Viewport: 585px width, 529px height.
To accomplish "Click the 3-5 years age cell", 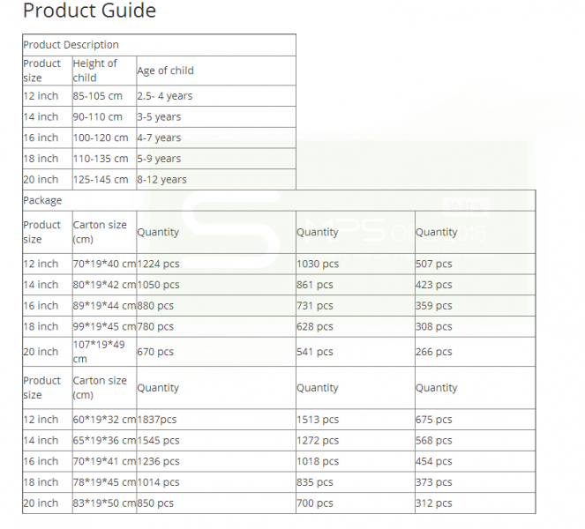I will pyautogui.click(x=159, y=116).
